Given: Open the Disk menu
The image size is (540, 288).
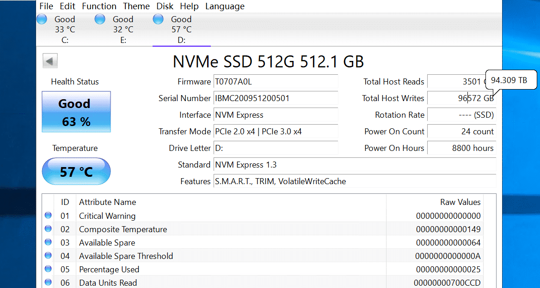Looking at the screenshot, I should [x=165, y=6].
